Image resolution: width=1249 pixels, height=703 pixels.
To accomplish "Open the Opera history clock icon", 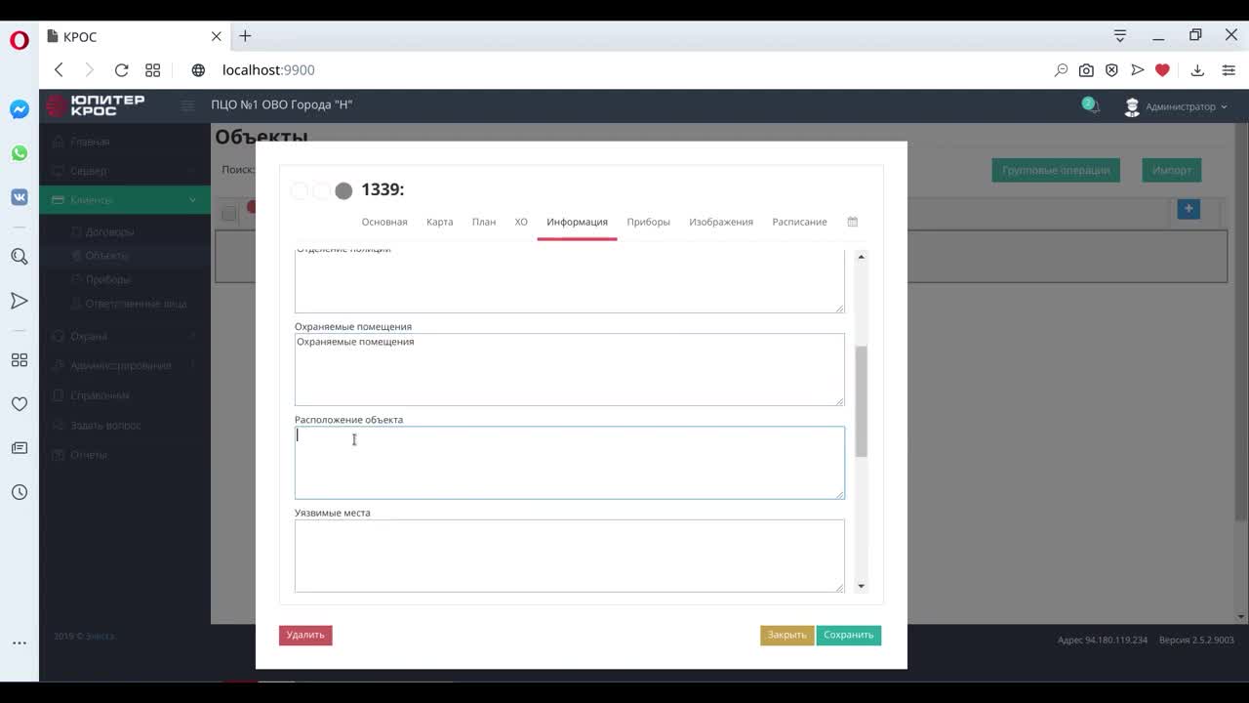I will tap(20, 492).
